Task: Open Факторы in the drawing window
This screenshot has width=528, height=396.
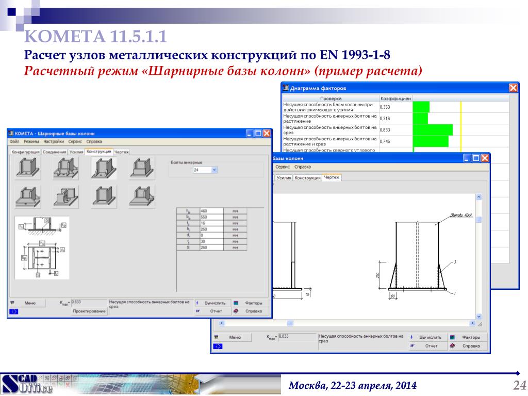Action: click(x=468, y=337)
